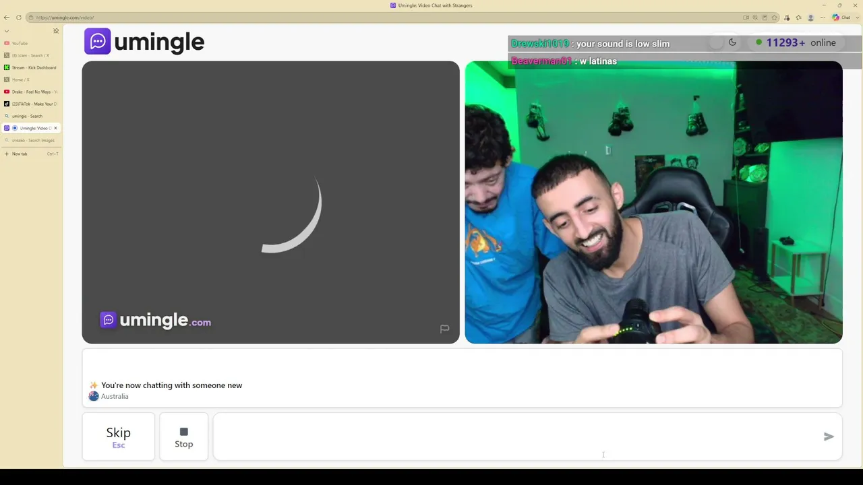The height and width of the screenshot is (485, 863).
Task: Restore down the browser window
Action: pos(839,5)
